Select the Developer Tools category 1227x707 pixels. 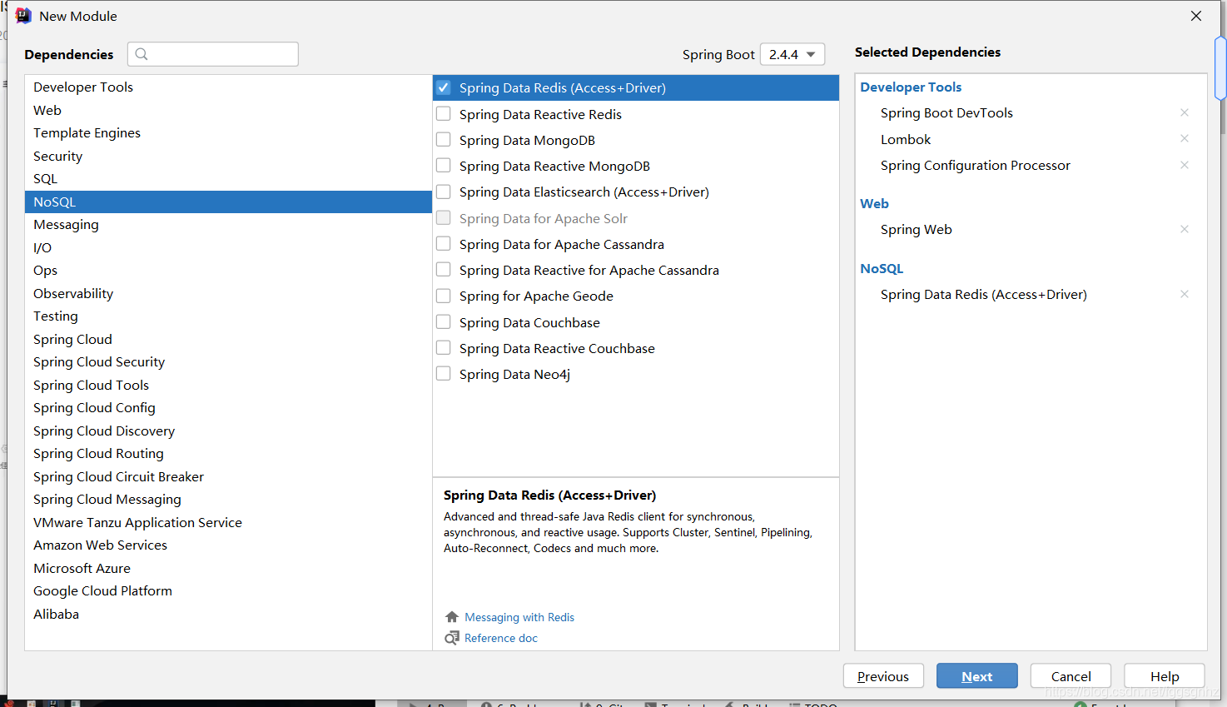pos(228,87)
